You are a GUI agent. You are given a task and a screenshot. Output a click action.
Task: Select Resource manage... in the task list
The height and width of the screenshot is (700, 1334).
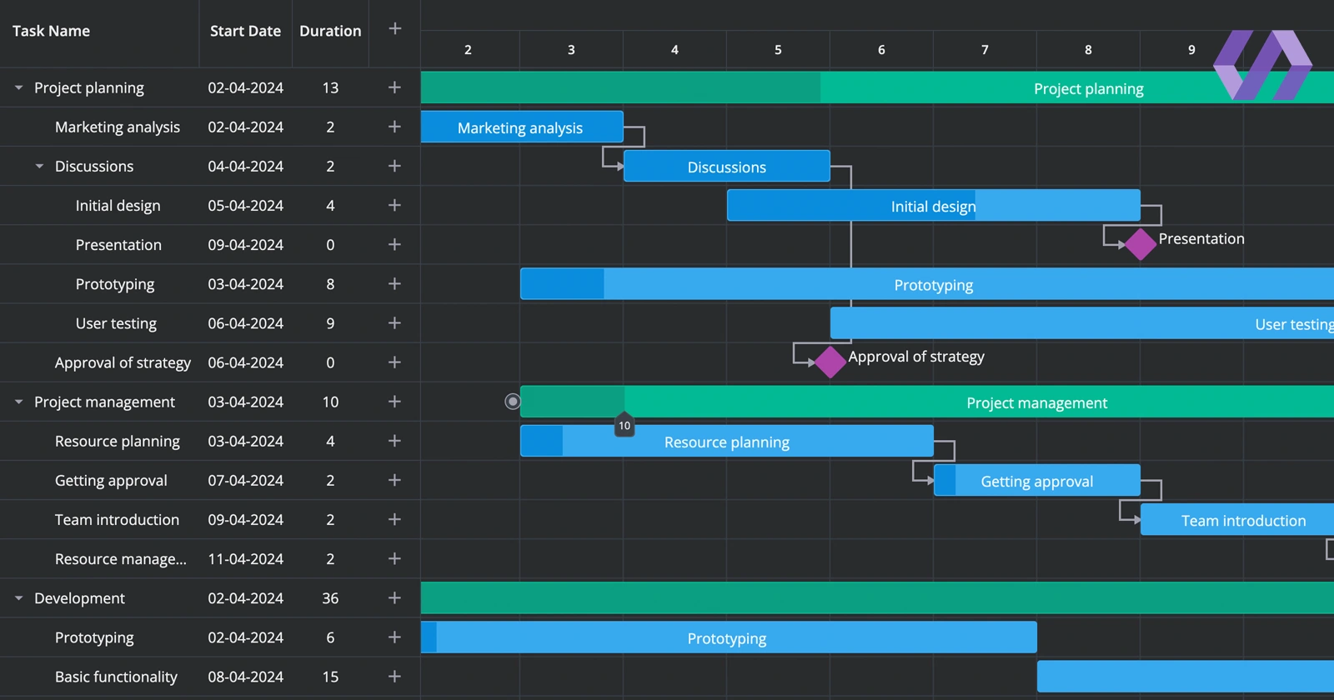tap(121, 558)
